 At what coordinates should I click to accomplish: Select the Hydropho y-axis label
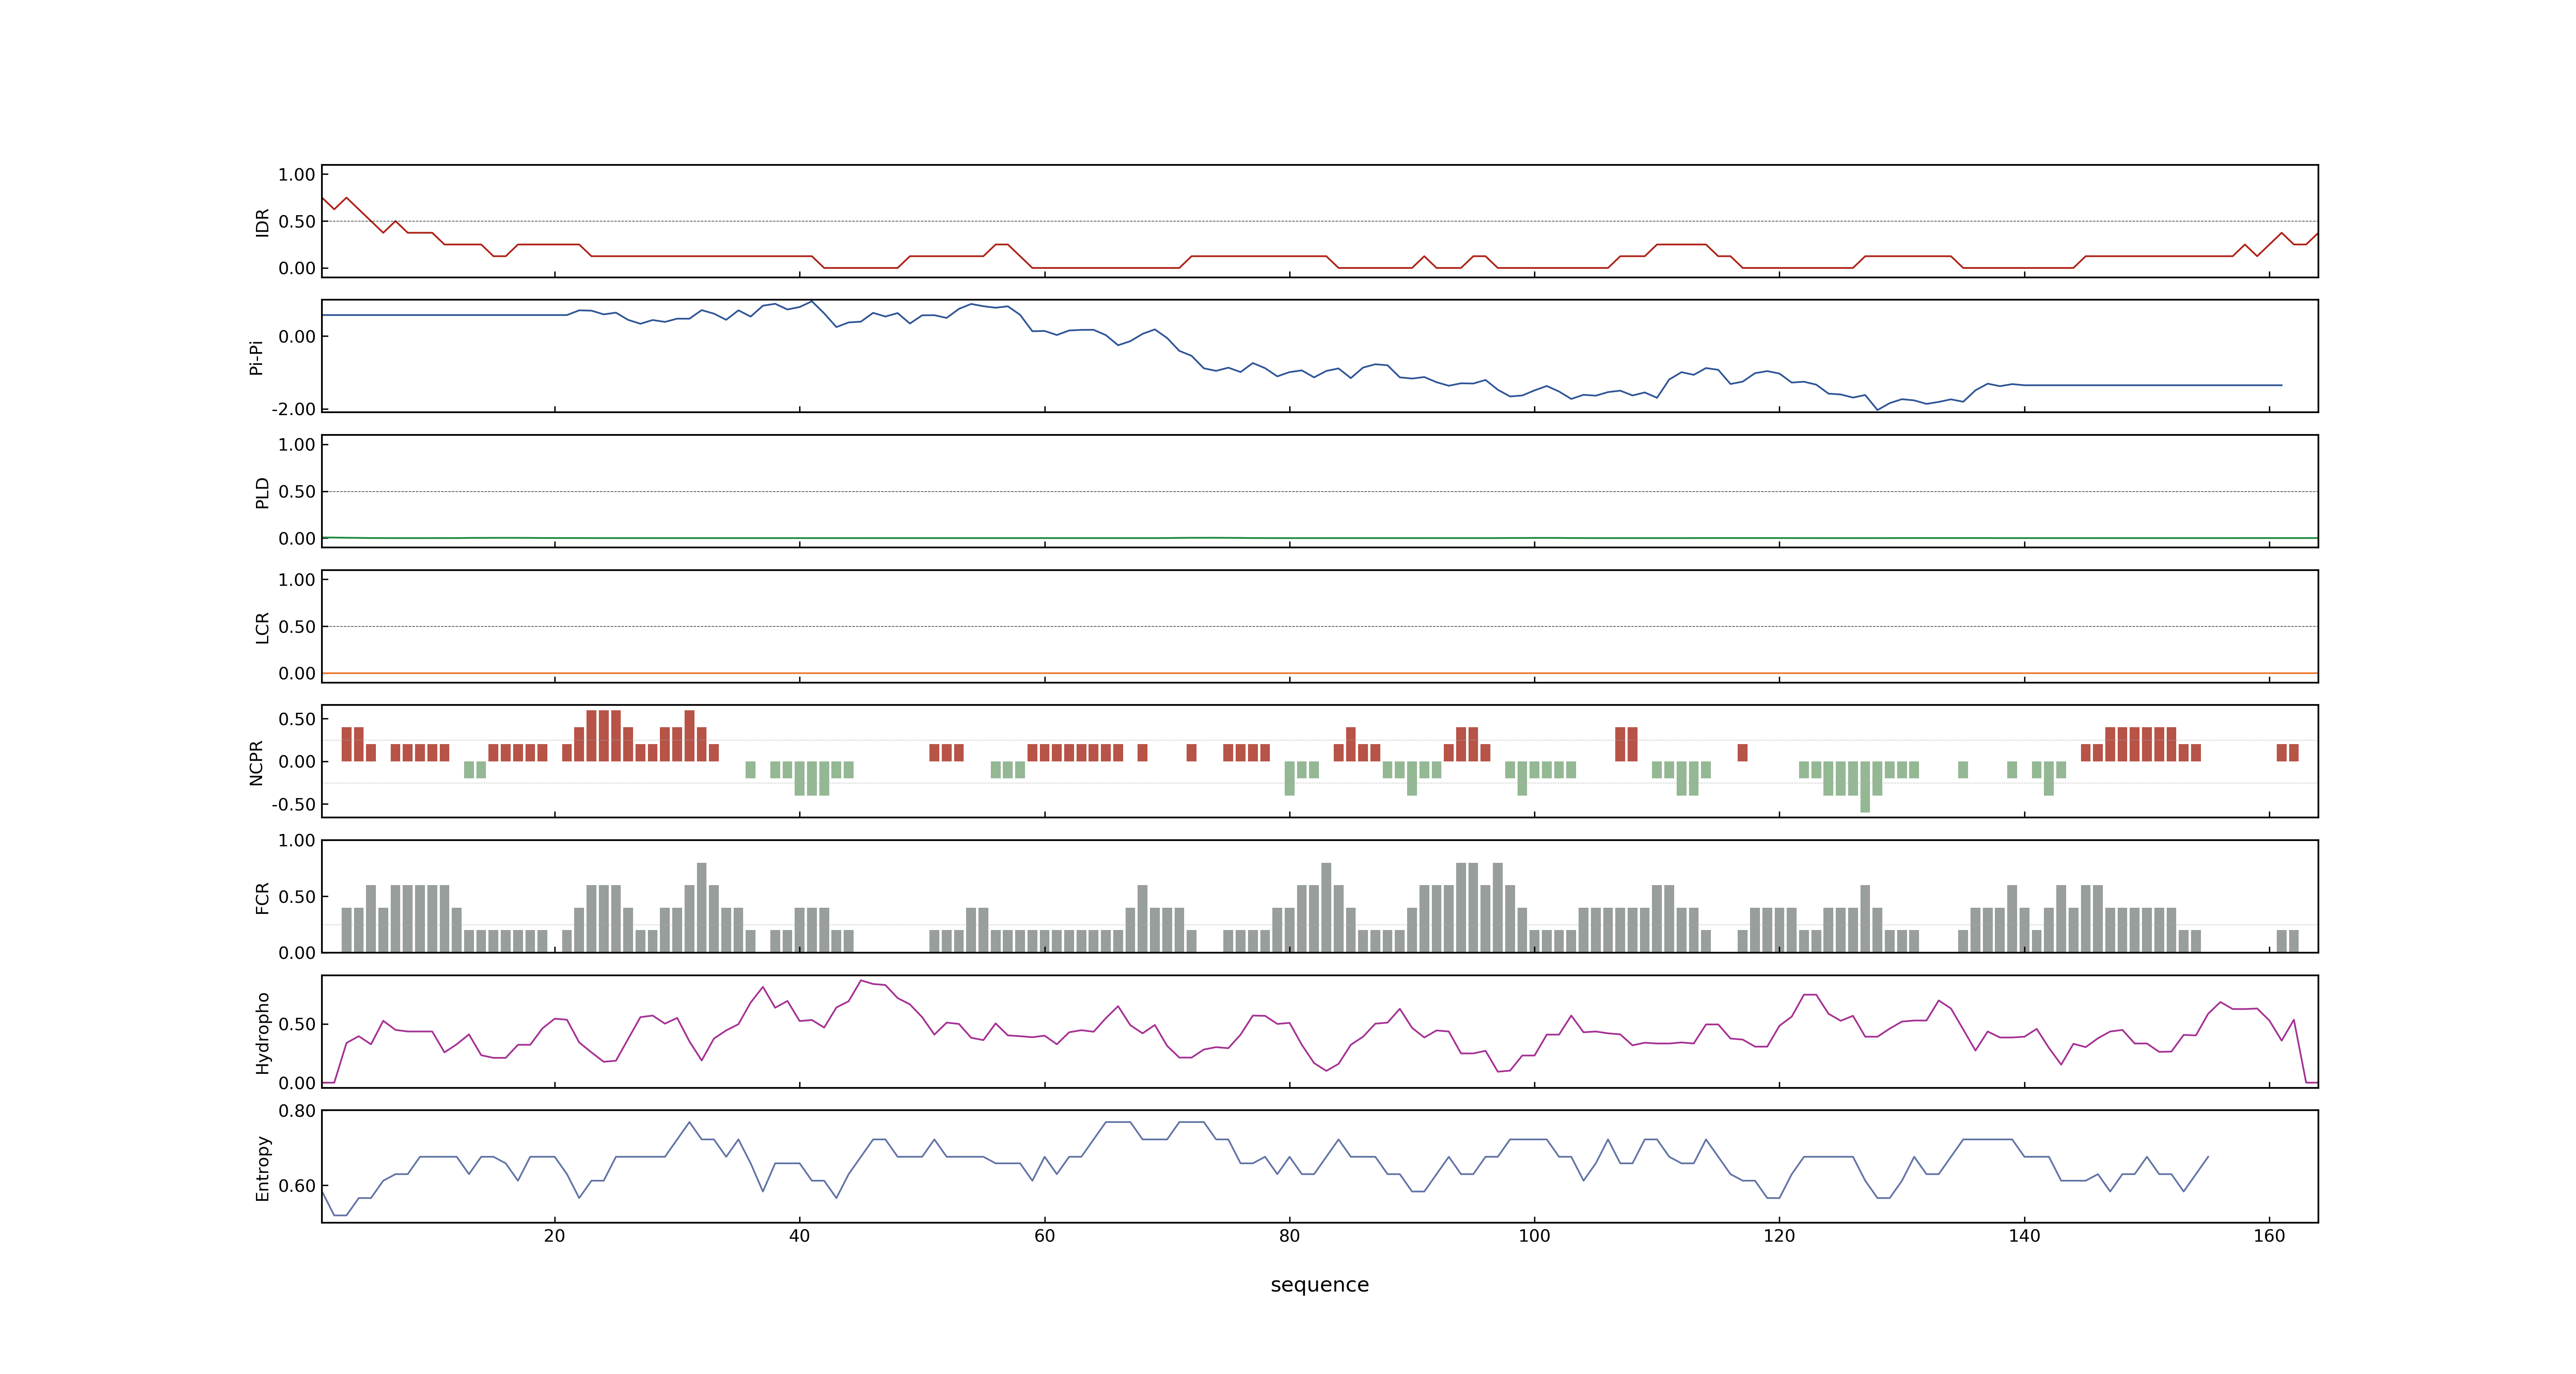pos(262,1033)
